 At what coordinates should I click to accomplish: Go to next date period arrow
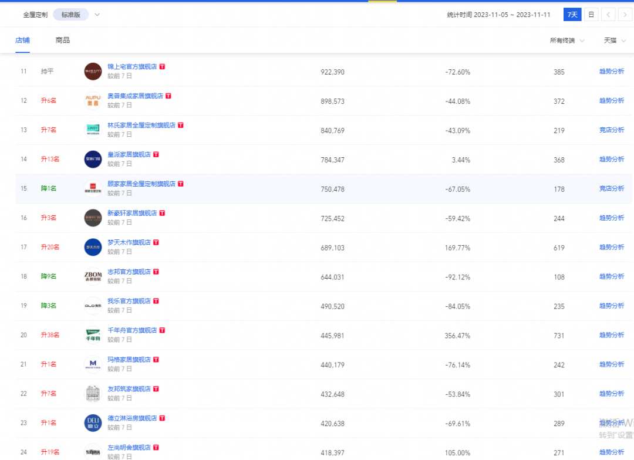(x=625, y=15)
